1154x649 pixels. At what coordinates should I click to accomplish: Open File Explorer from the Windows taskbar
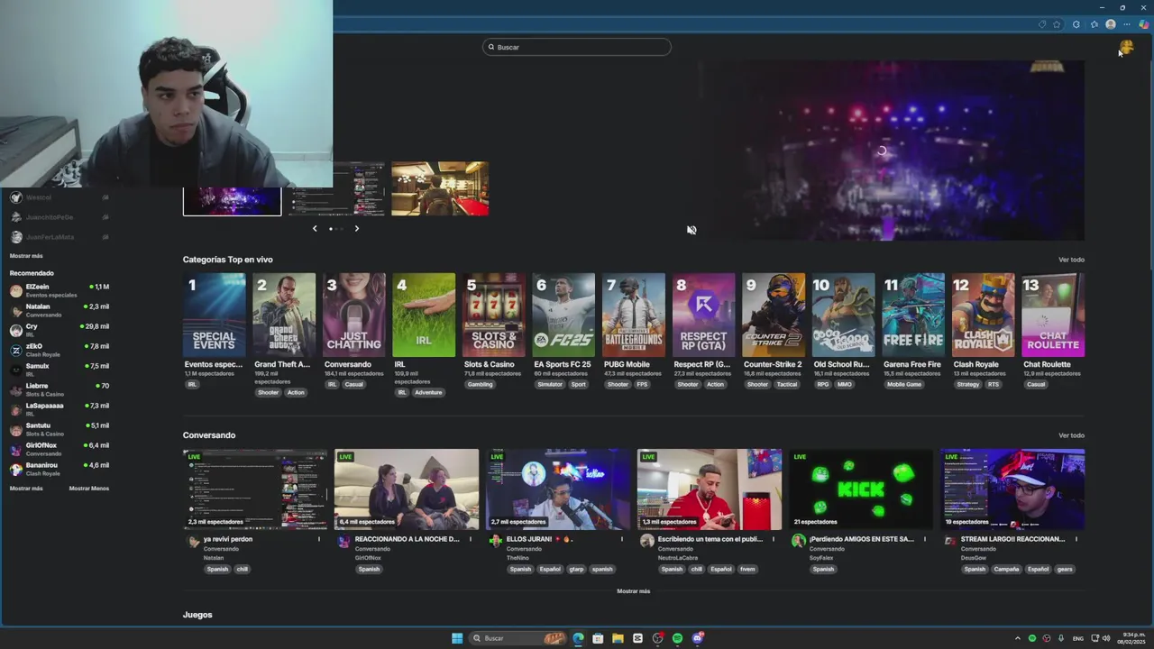pyautogui.click(x=618, y=638)
